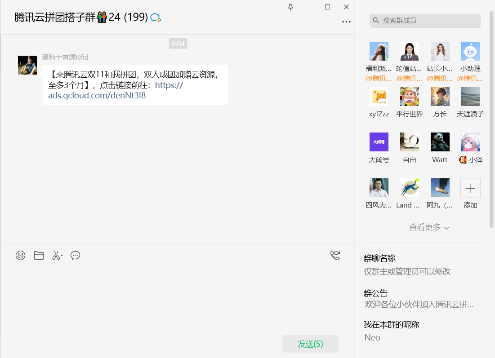495x358 pixels.
Task: Add a new group member
Action: tap(470, 188)
